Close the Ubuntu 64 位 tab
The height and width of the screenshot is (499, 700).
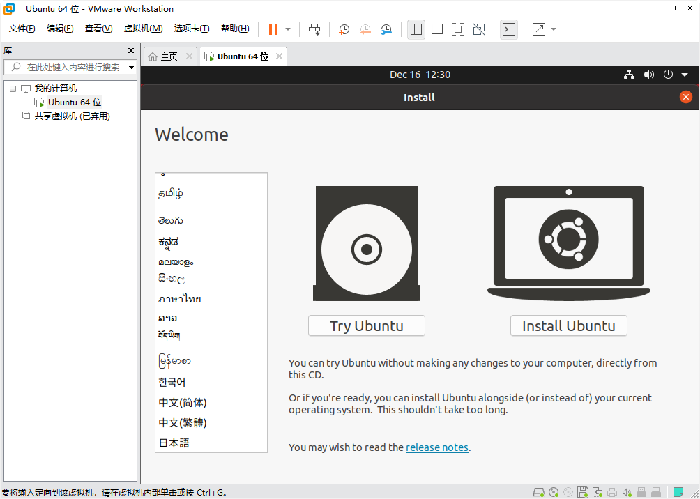(x=279, y=56)
